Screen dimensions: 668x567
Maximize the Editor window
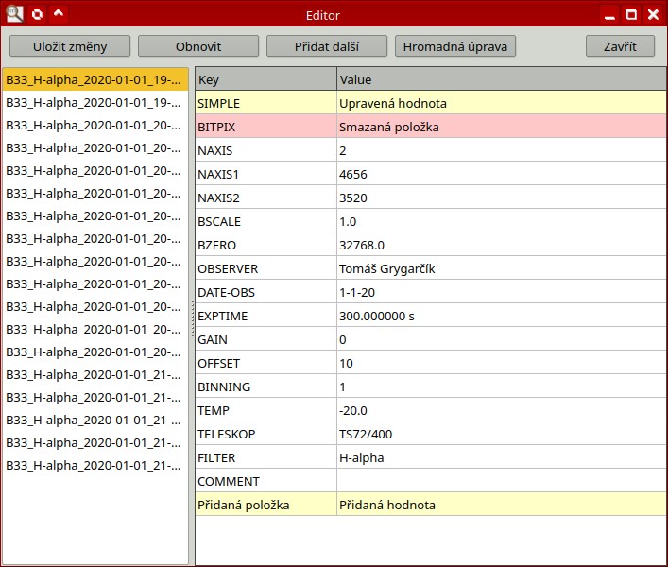pos(631,14)
